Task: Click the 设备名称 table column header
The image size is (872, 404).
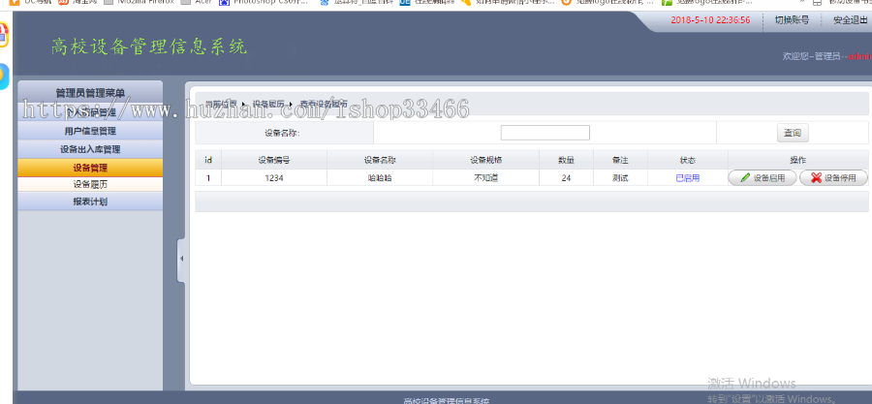Action: coord(380,160)
